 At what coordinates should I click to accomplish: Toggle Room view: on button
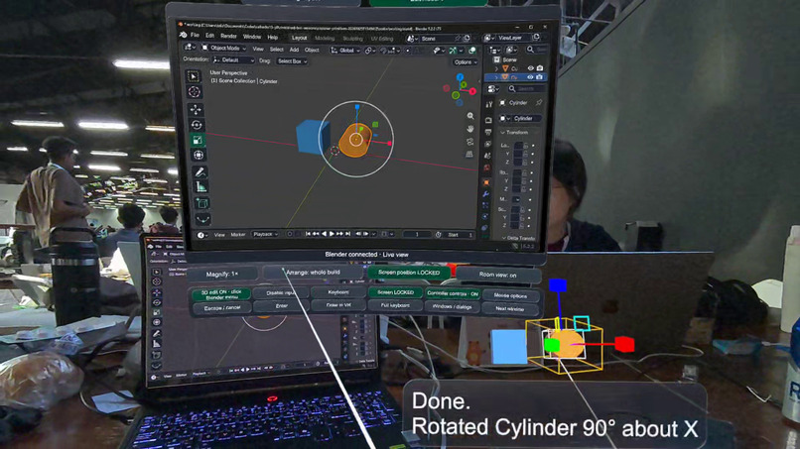point(498,276)
